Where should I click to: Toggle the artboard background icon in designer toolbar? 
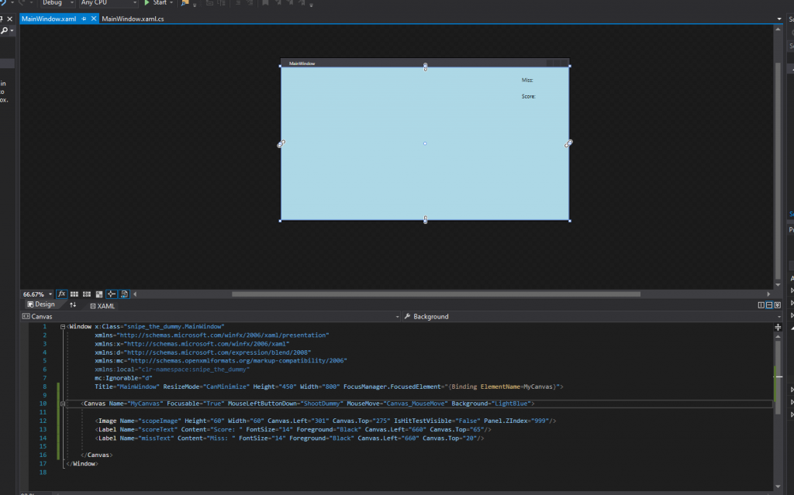pos(99,294)
